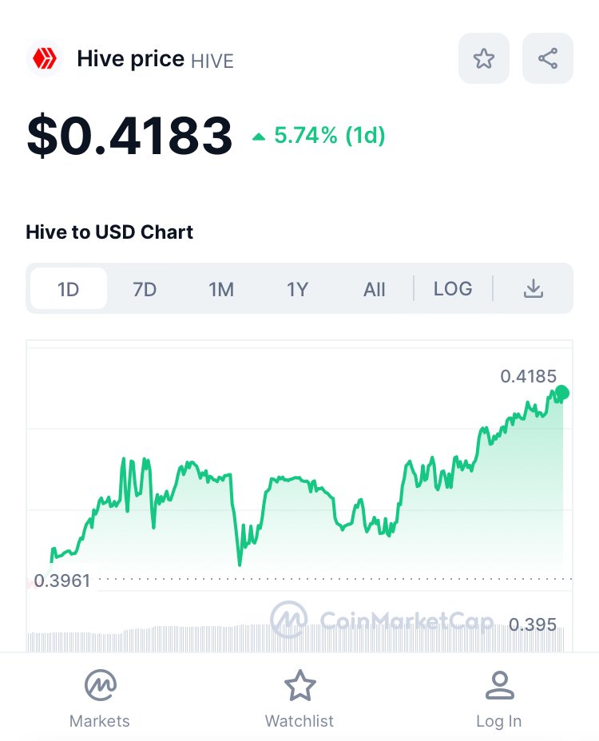Open the Watchlist star icon in bottom bar
The height and width of the screenshot is (741, 599).
[x=299, y=685]
